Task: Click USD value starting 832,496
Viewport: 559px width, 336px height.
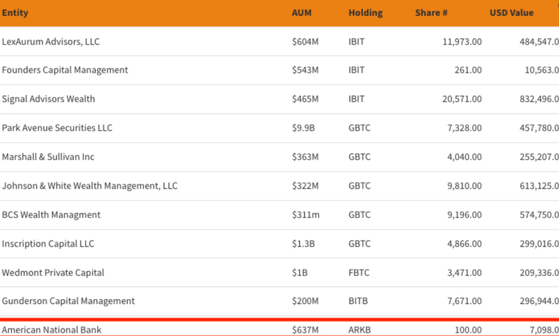Action: (x=539, y=98)
